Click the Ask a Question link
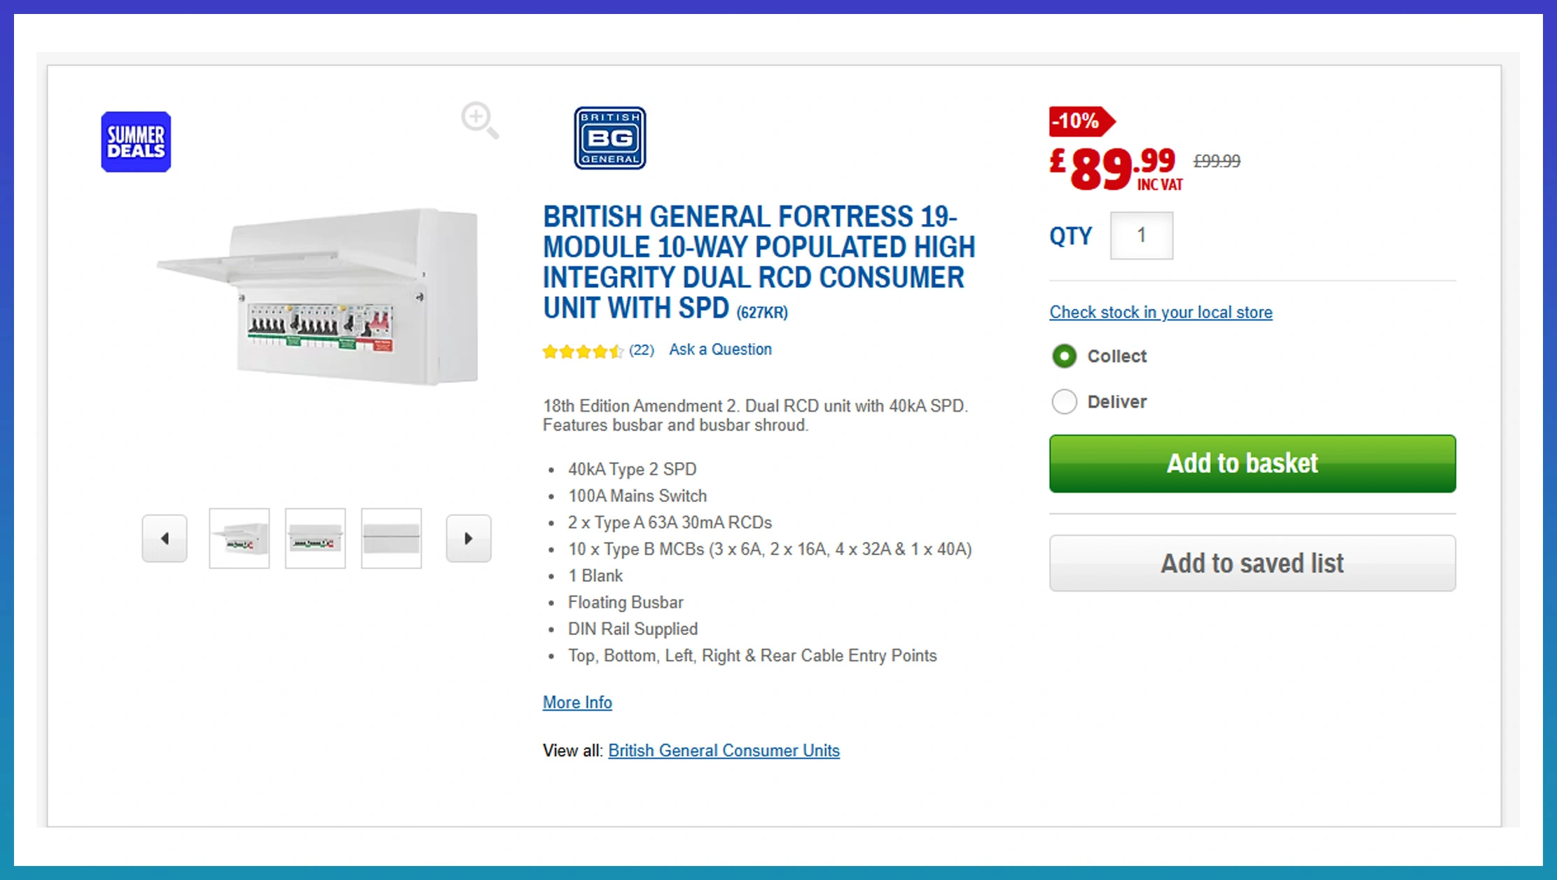 tap(720, 349)
